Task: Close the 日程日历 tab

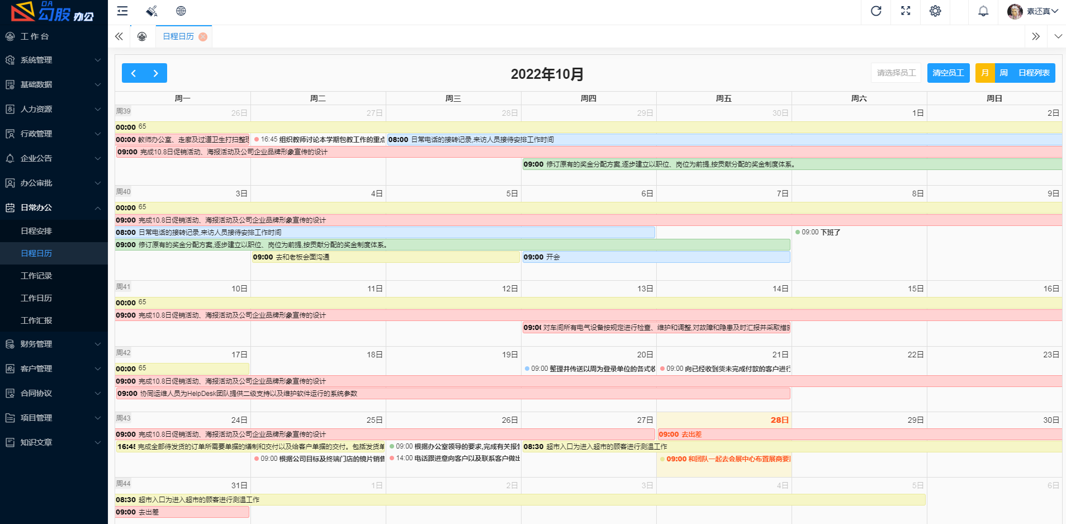Action: 203,37
